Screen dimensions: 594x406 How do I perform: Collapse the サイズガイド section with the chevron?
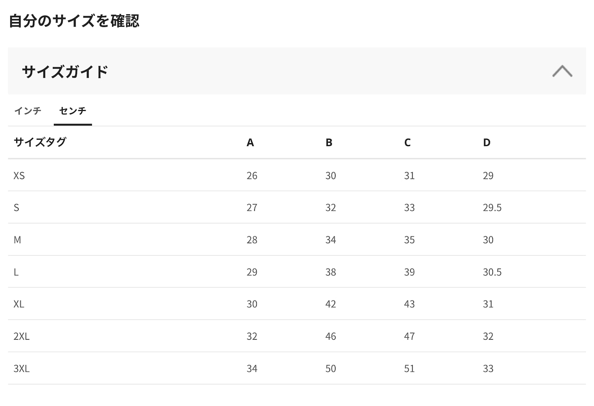(x=562, y=71)
